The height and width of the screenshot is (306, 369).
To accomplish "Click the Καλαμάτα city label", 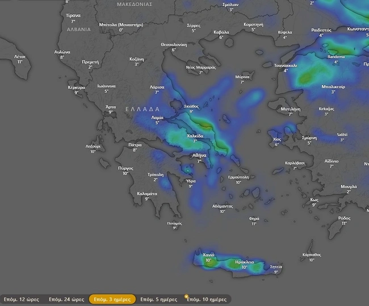I will point(147,193).
